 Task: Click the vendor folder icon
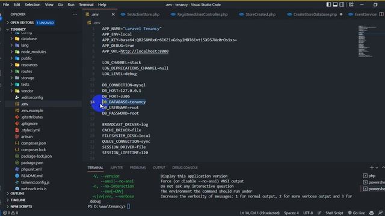pyautogui.click(x=17, y=91)
